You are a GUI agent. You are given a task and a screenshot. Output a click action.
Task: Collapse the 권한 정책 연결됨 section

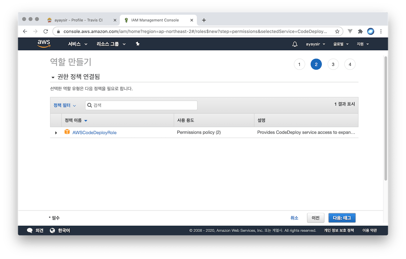pyautogui.click(x=53, y=77)
